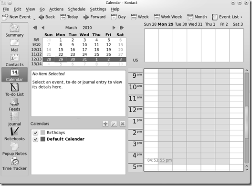Image resolution: width=252 pixels, height=186 pixels.
Task: Open the Go menu
Action: [x=42, y=9]
